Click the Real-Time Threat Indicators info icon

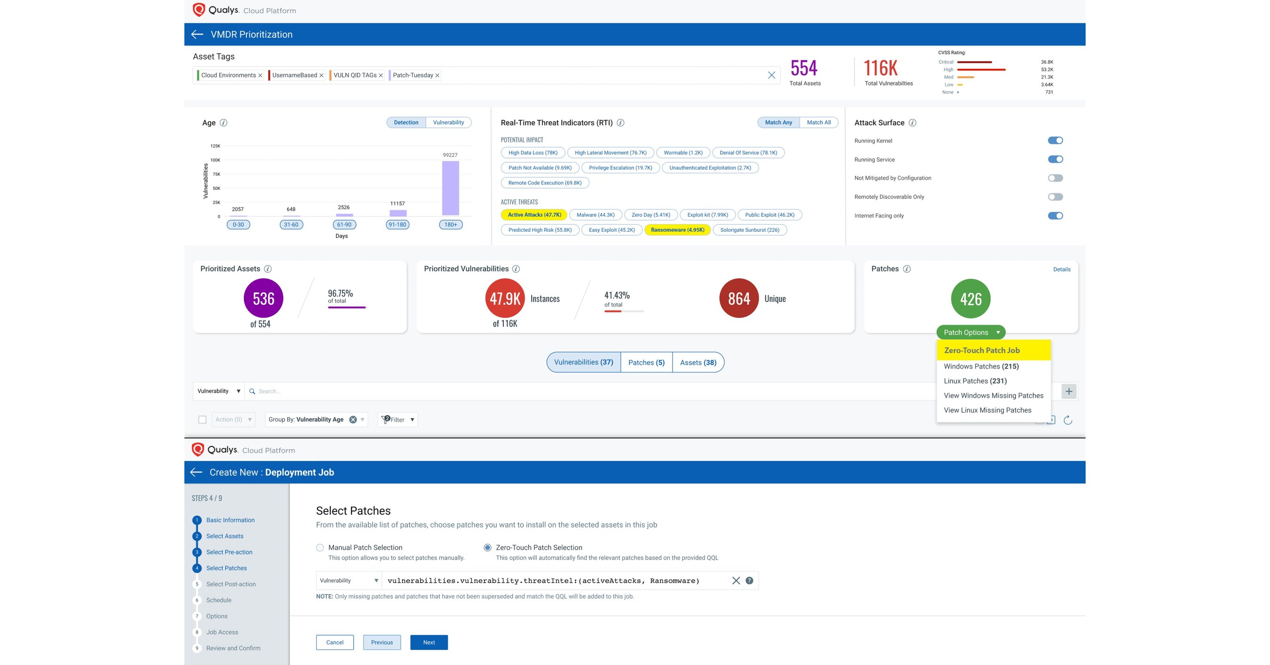(621, 123)
